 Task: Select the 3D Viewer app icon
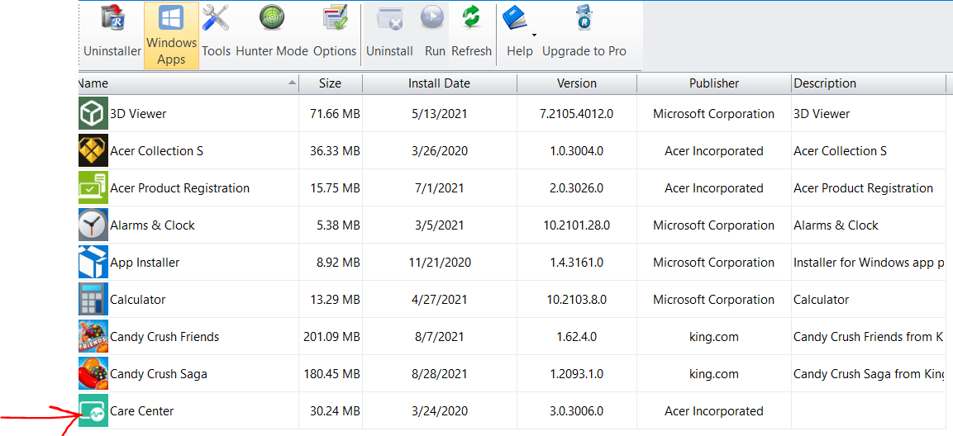click(x=93, y=113)
